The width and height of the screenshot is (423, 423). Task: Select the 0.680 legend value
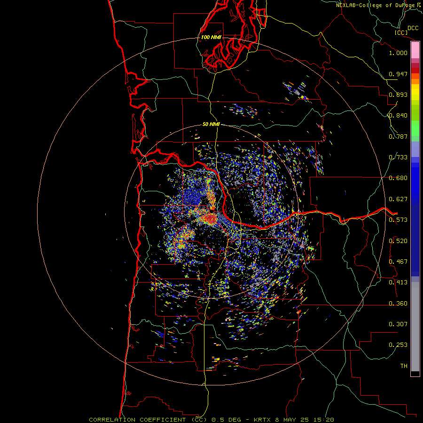pyautogui.click(x=398, y=178)
